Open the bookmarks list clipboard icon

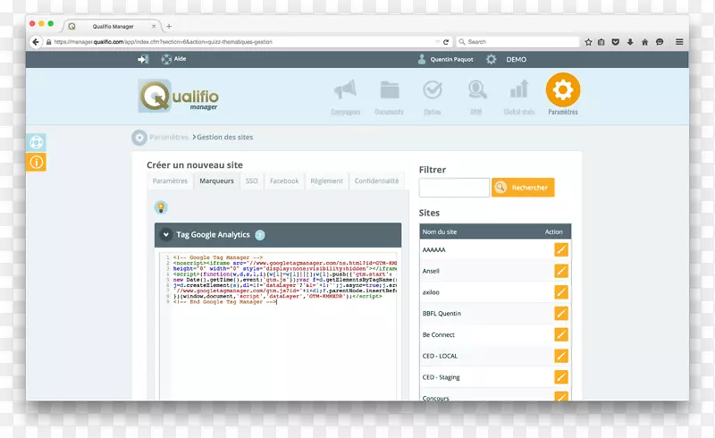(601, 42)
